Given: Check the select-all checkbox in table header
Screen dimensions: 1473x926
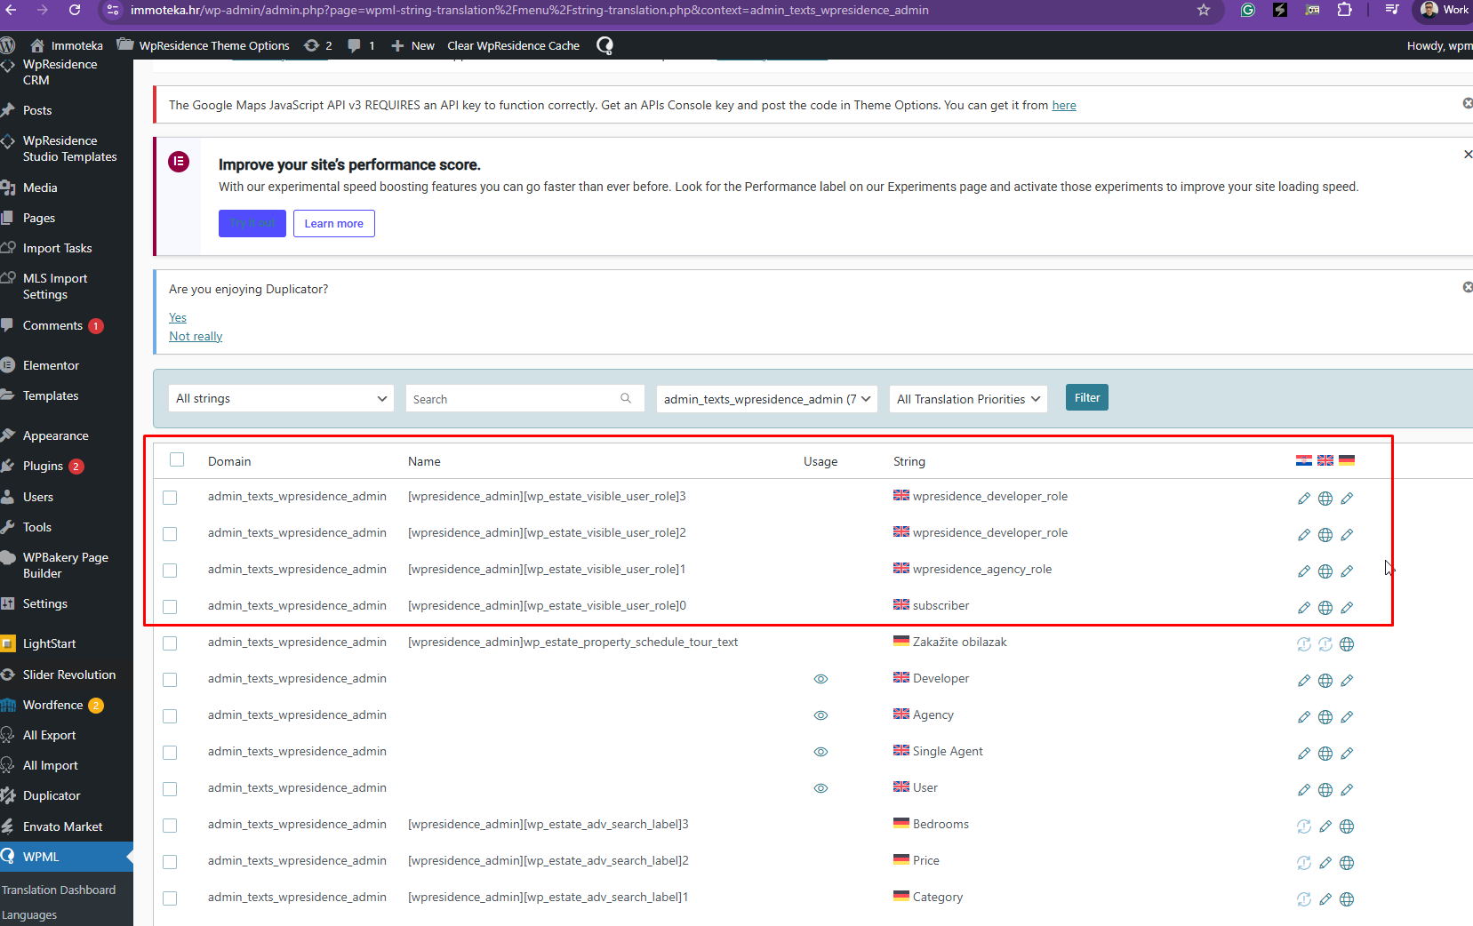Looking at the screenshot, I should coord(177,459).
